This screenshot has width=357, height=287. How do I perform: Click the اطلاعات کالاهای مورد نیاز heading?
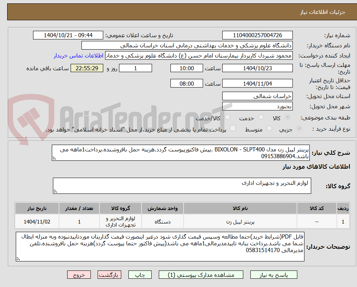tap(316, 167)
